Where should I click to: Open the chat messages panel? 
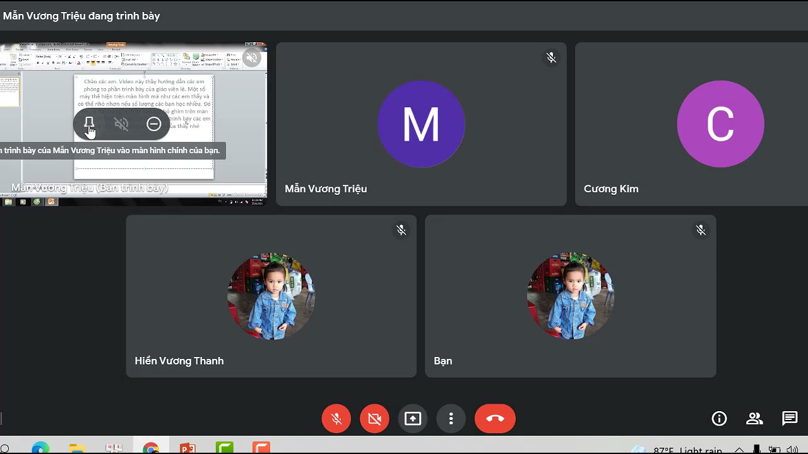[x=790, y=419]
